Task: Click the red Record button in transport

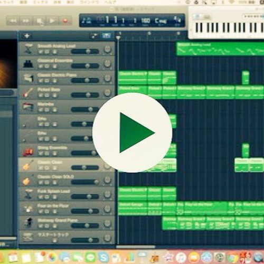Action: pyautogui.click(x=65, y=21)
